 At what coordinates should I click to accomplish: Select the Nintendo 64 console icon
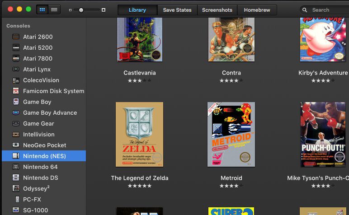pyautogui.click(x=16, y=167)
